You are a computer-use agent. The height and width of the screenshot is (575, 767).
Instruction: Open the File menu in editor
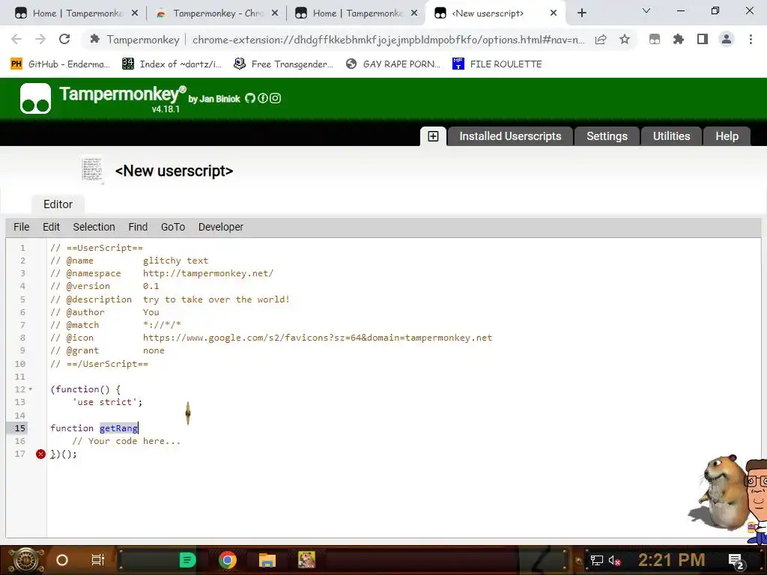pyautogui.click(x=21, y=227)
